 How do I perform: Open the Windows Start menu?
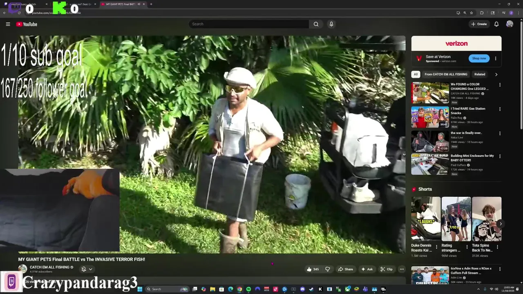[x=140, y=289]
